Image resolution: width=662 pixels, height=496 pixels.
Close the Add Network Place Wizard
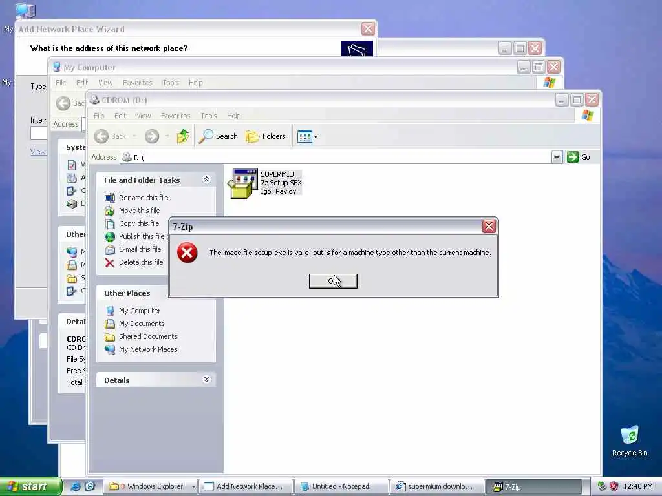coord(368,28)
